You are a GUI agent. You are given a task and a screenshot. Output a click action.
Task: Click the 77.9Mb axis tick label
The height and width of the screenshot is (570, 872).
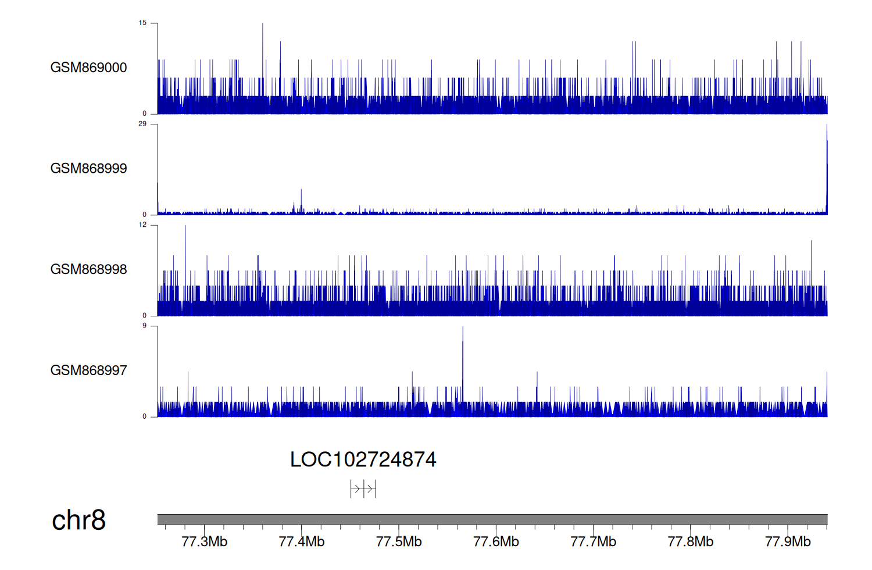click(788, 541)
